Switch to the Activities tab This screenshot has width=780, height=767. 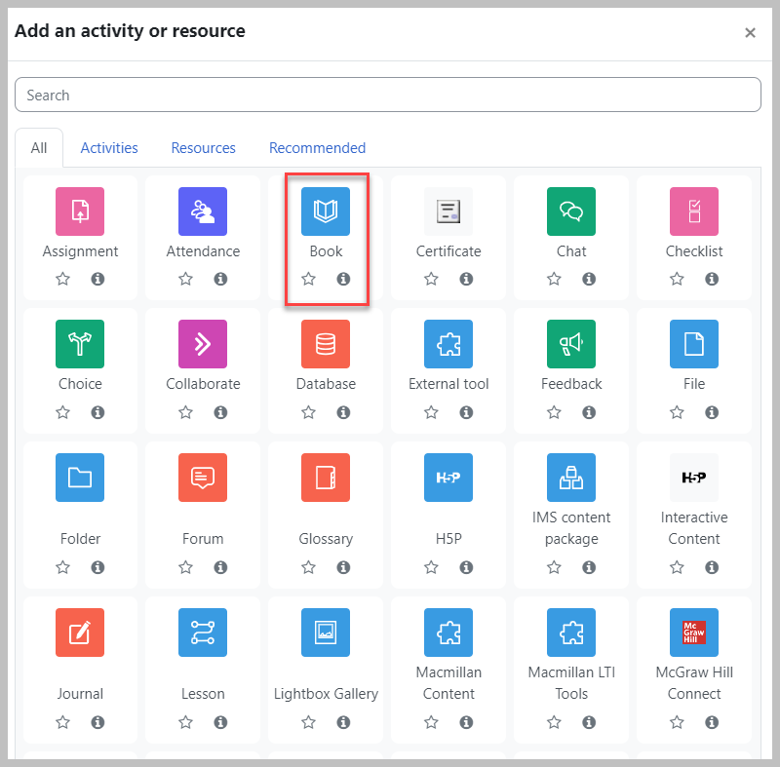click(x=109, y=147)
